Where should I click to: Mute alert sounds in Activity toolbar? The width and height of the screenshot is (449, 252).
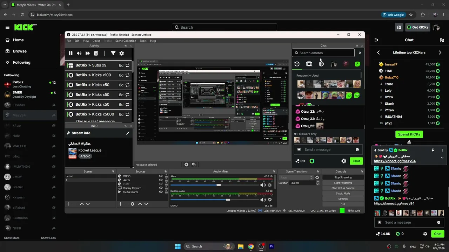[x=79, y=53]
